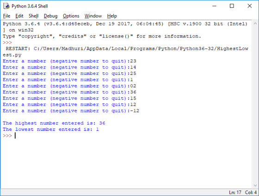Click the 'The highest number entered is: 36' line
The height and width of the screenshot is (196, 259).
(x=54, y=123)
